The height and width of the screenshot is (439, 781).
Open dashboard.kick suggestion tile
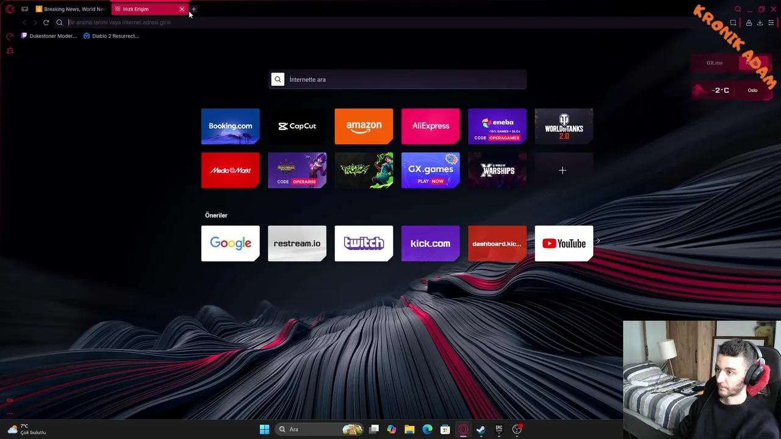pos(497,243)
